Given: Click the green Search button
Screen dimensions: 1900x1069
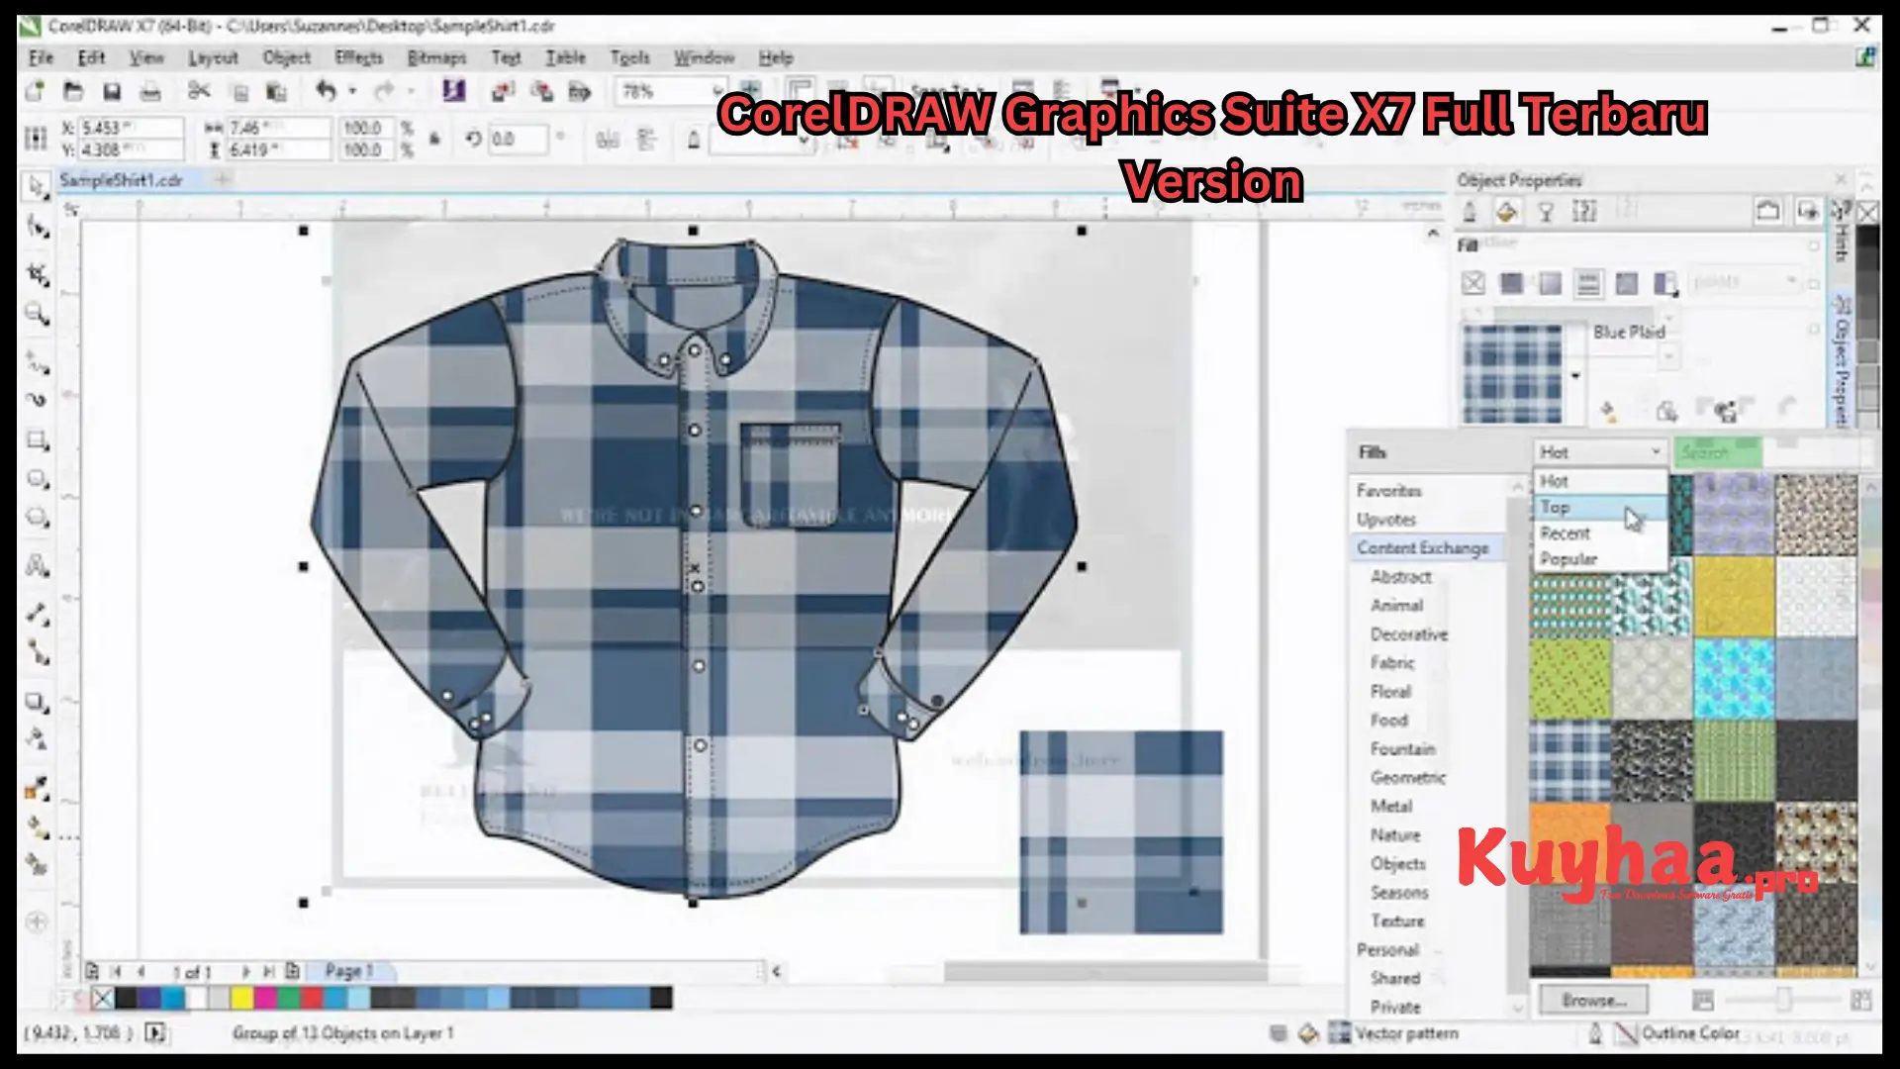Looking at the screenshot, I should point(1718,451).
